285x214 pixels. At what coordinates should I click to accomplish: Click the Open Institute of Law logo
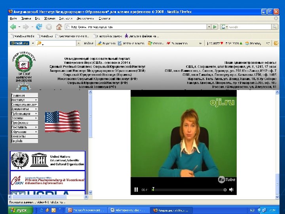coord(24,67)
